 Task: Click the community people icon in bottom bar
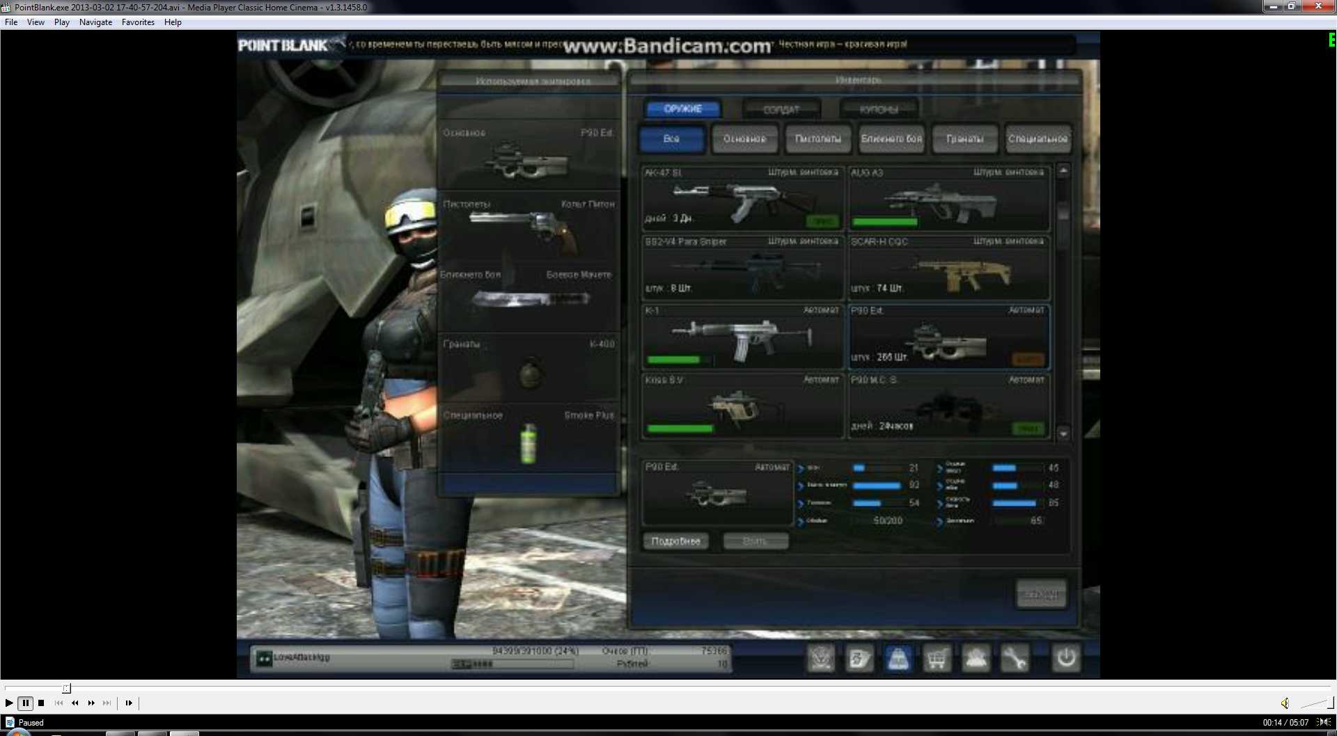pyautogui.click(x=976, y=657)
